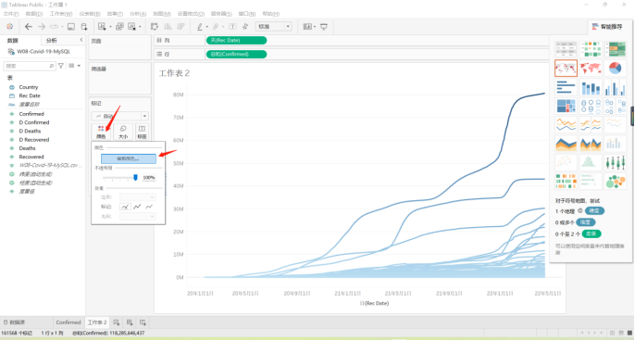The width and height of the screenshot is (635, 341).
Task: Click the clear sheet toolbar icon
Action: (x=131, y=27)
